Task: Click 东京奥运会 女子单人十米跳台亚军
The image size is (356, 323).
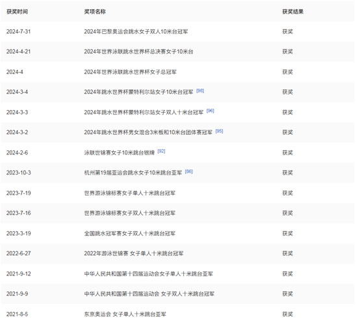Action: pyautogui.click(x=125, y=314)
